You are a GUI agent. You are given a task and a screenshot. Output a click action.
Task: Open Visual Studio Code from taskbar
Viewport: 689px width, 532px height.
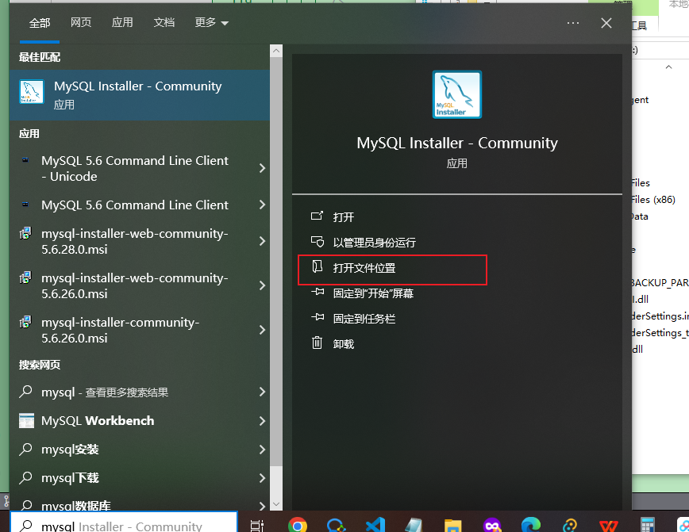(x=375, y=525)
